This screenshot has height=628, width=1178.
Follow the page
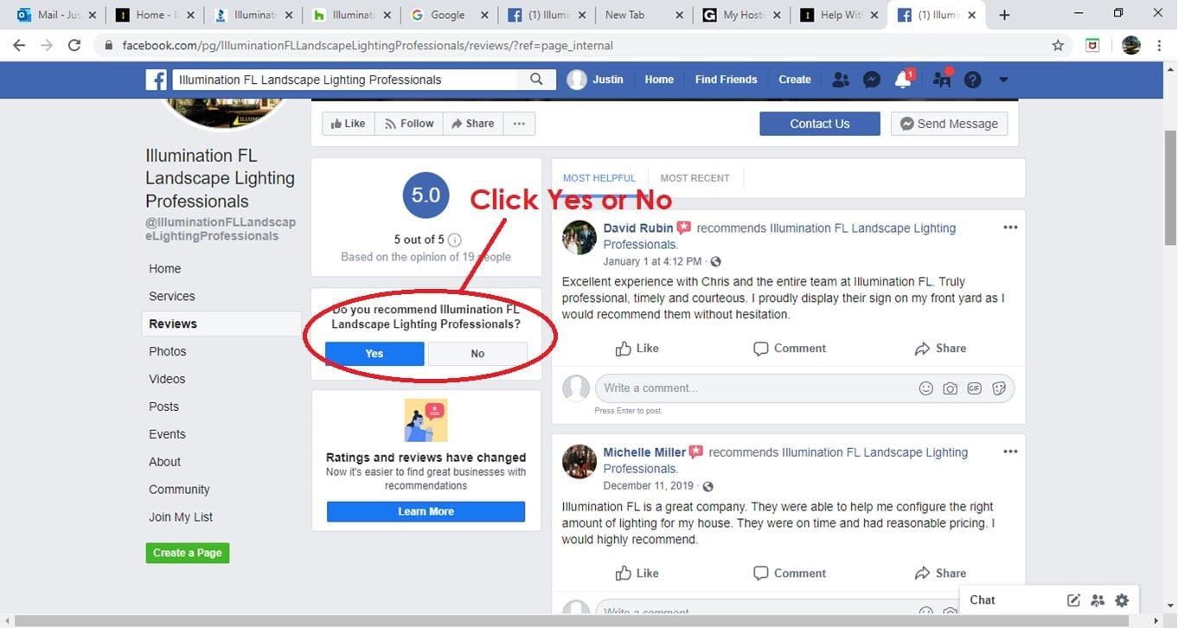point(409,124)
